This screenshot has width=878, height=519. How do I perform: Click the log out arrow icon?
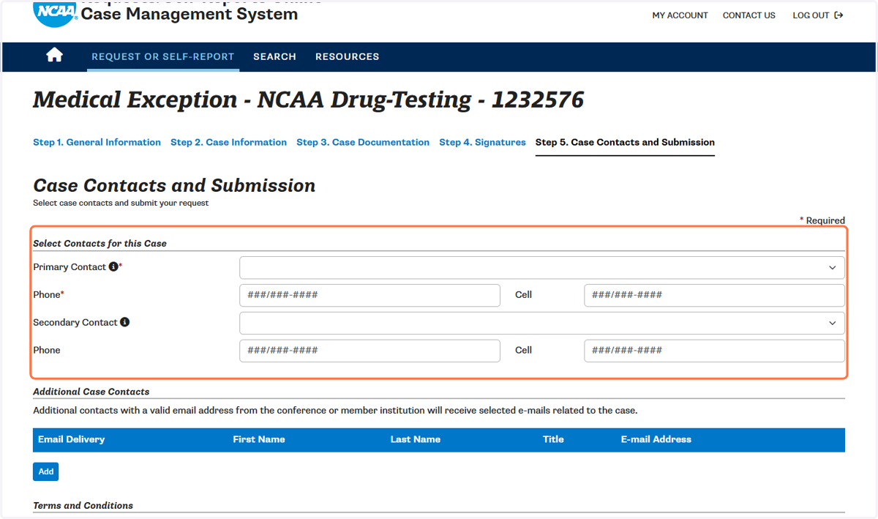tap(838, 15)
